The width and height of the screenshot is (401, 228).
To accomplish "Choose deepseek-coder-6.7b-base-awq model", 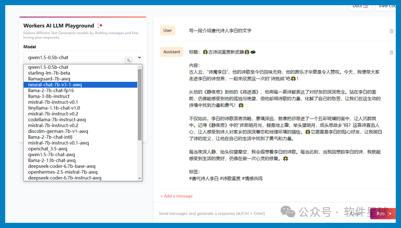I will click(80, 166).
